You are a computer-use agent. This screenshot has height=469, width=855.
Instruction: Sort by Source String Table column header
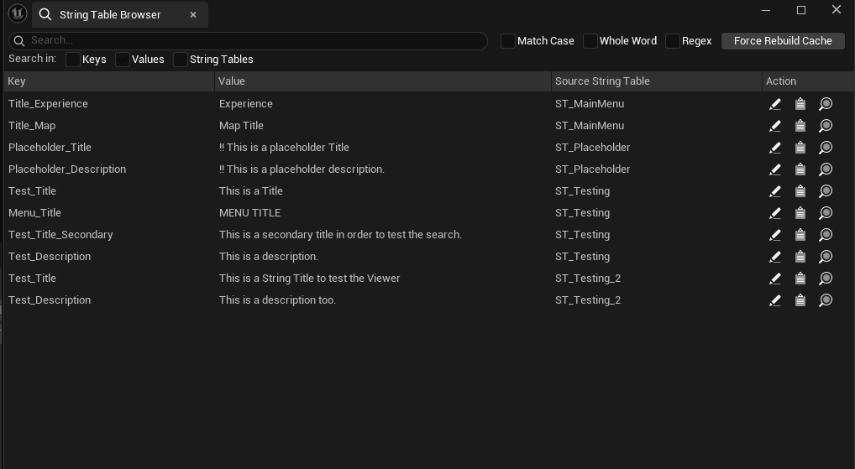657,81
